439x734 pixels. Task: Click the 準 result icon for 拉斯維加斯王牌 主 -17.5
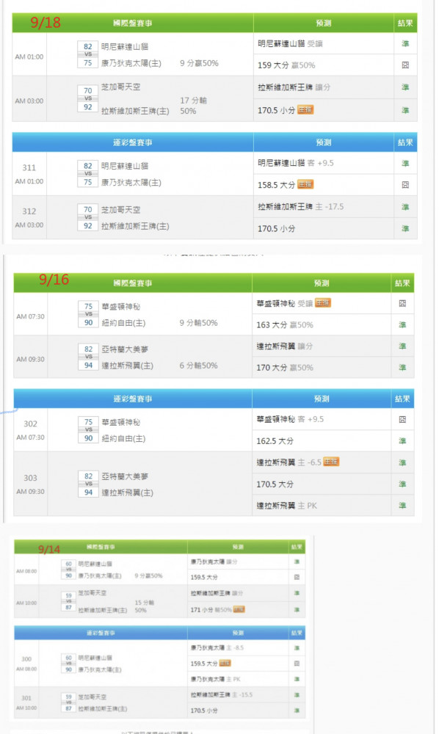[405, 207]
